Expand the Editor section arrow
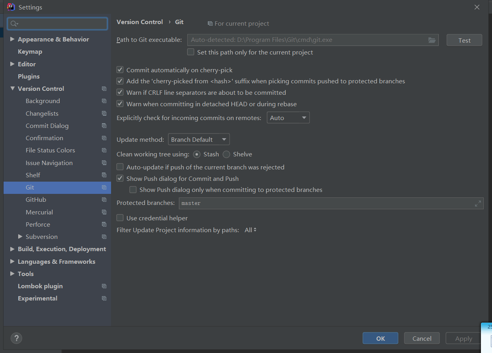 tap(12, 64)
